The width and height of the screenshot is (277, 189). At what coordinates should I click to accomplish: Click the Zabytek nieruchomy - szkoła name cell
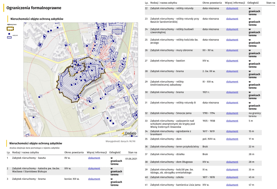click(x=167, y=177)
